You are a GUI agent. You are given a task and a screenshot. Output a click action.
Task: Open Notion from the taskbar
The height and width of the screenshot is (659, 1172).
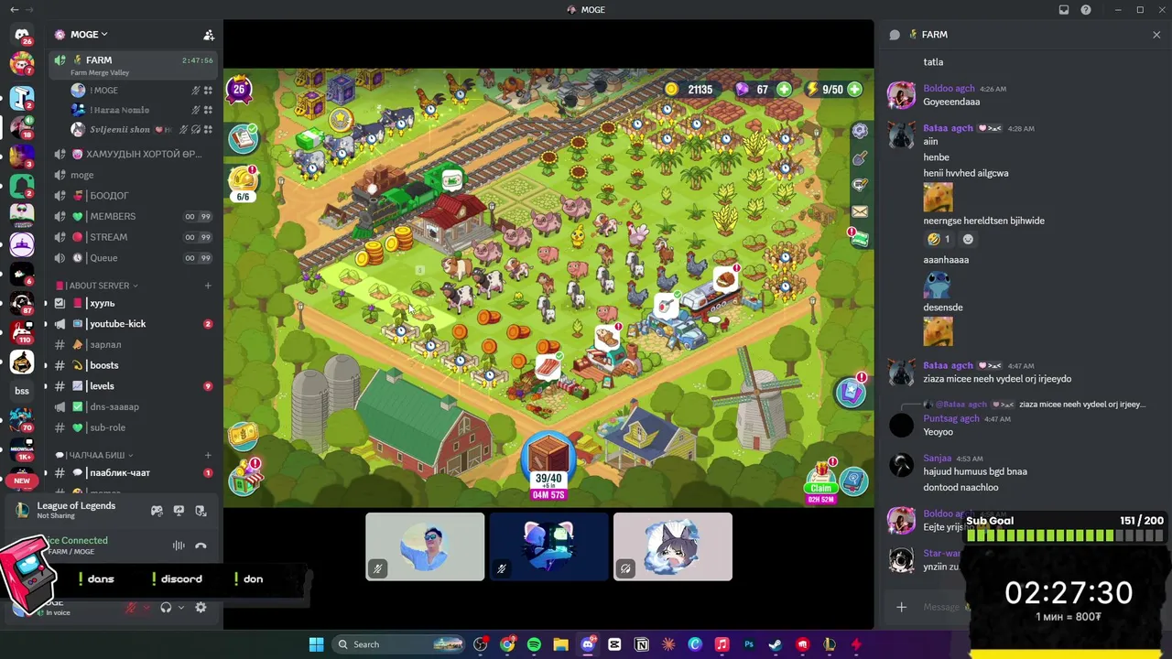click(x=642, y=644)
